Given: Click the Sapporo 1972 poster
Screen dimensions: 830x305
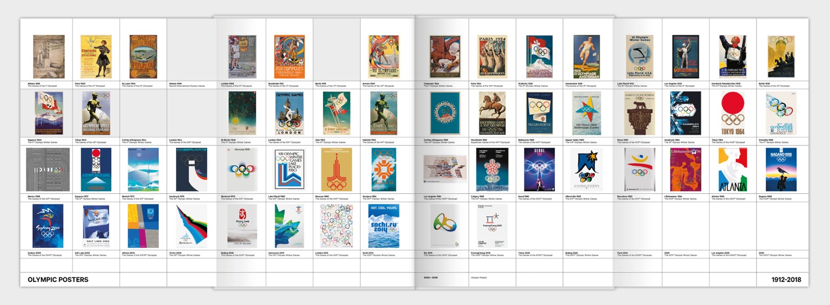Looking at the screenshot, I should point(96,170).
